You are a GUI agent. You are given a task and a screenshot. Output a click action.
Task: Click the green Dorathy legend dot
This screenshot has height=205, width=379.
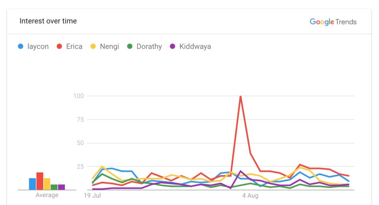pos(130,46)
